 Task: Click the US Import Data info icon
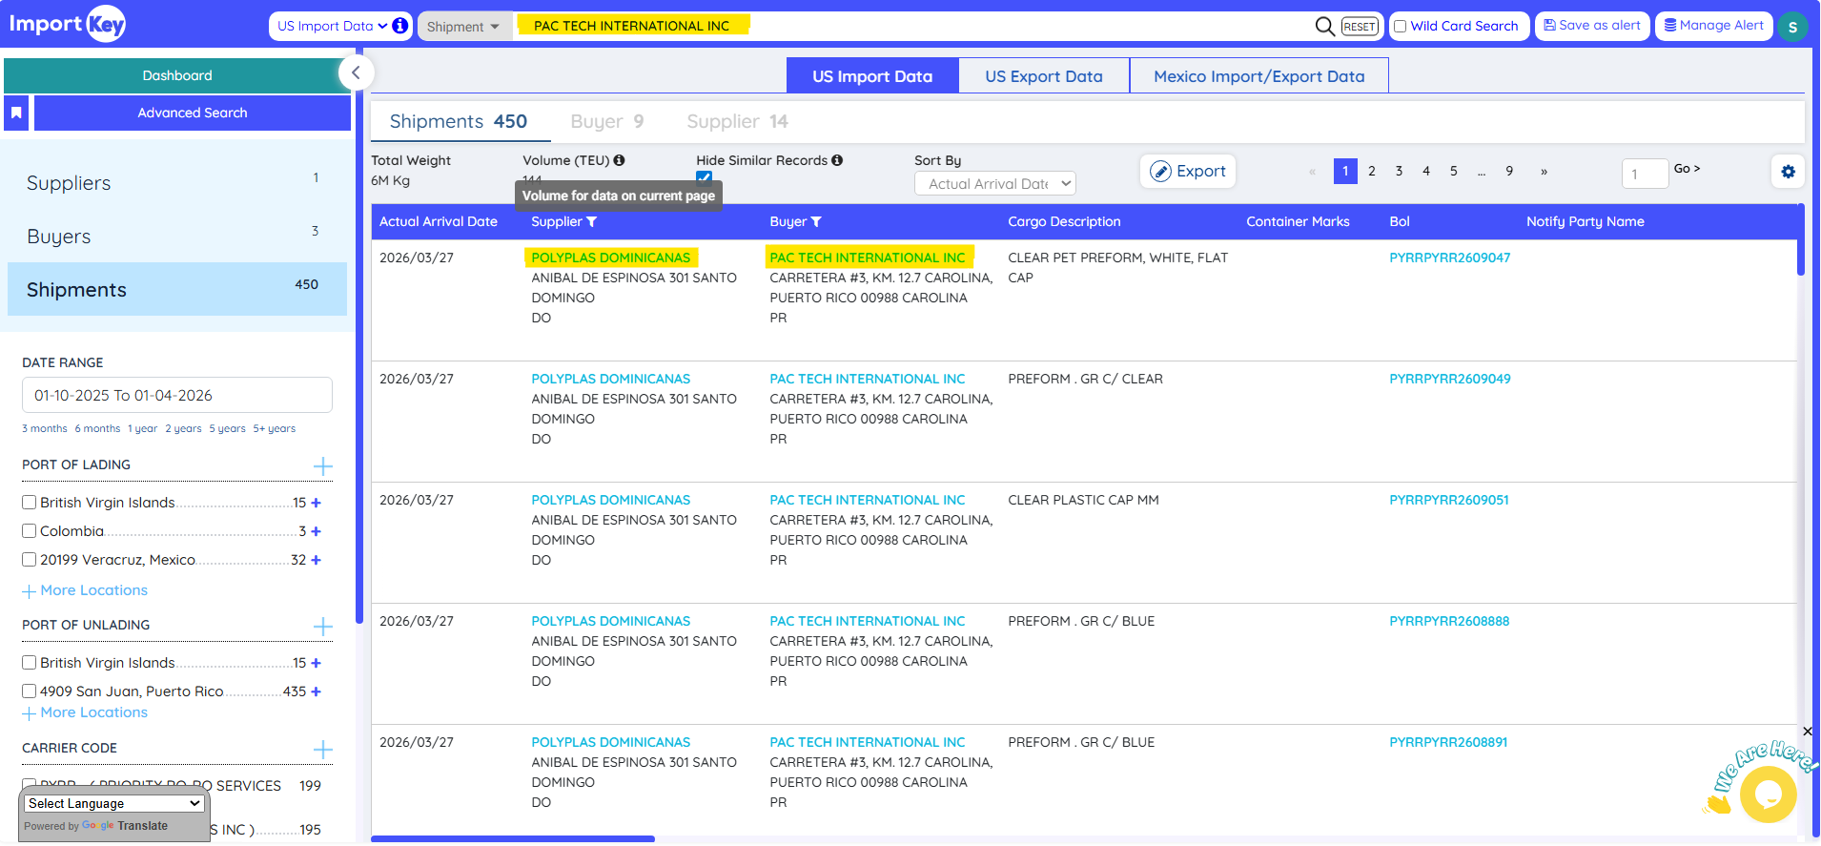tap(400, 26)
